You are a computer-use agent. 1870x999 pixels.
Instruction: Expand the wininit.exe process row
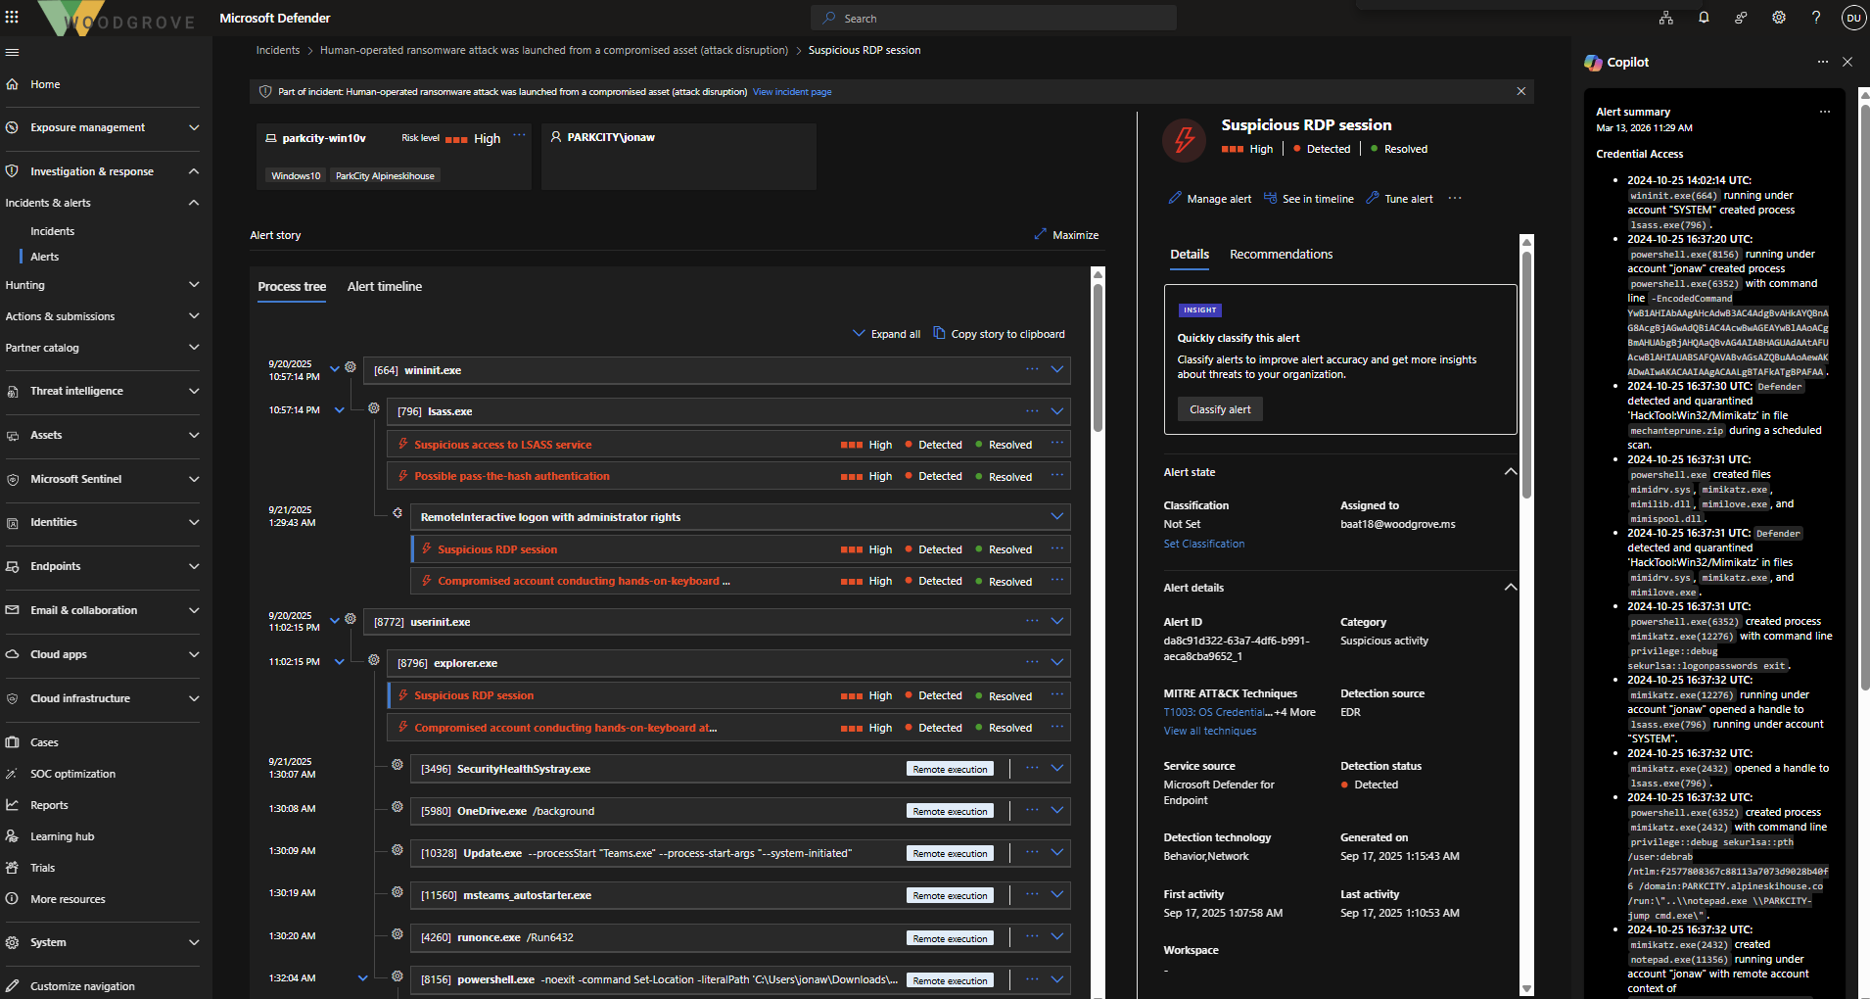[x=1057, y=370]
